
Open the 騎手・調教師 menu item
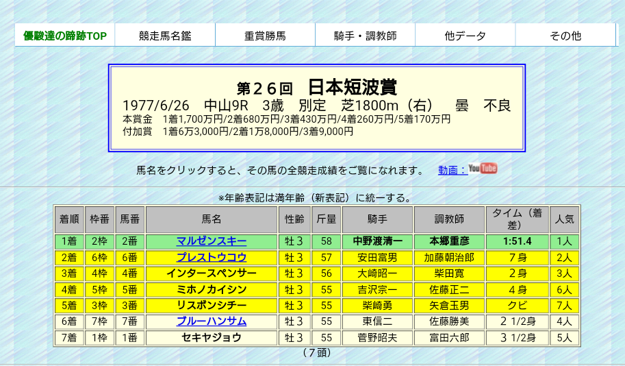[365, 36]
